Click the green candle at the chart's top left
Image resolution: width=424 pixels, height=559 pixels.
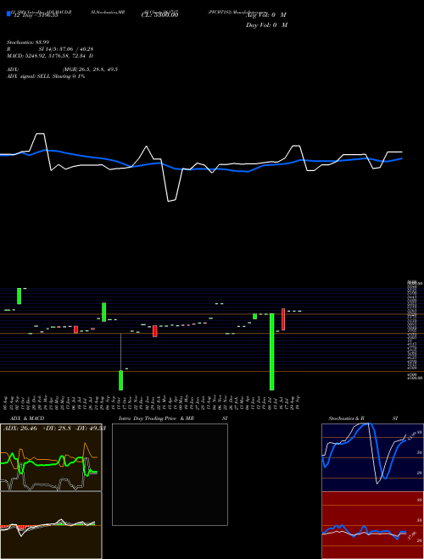tap(20, 296)
